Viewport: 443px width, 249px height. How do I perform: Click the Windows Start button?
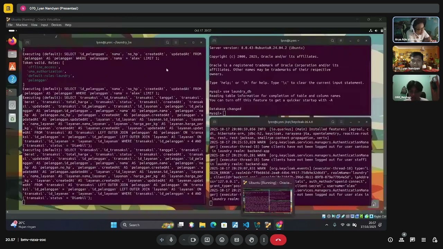pos(114,225)
